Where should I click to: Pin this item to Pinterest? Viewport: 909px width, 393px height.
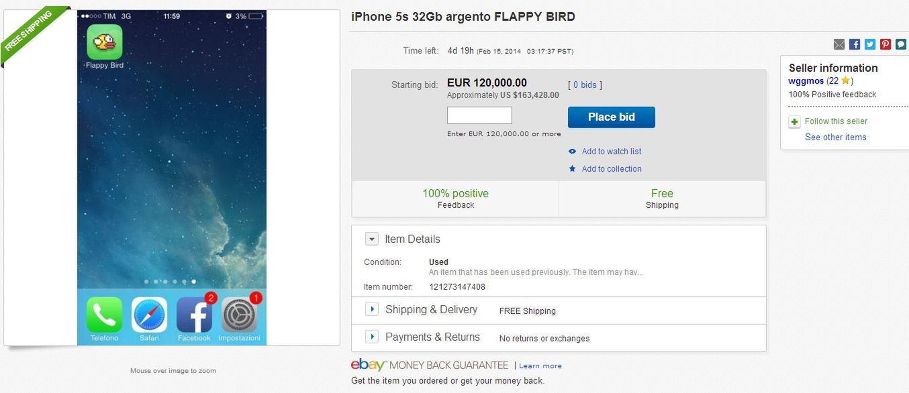pyautogui.click(x=885, y=44)
